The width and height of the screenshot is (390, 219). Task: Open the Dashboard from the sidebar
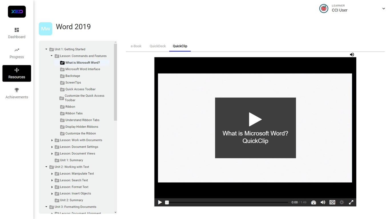tap(17, 33)
